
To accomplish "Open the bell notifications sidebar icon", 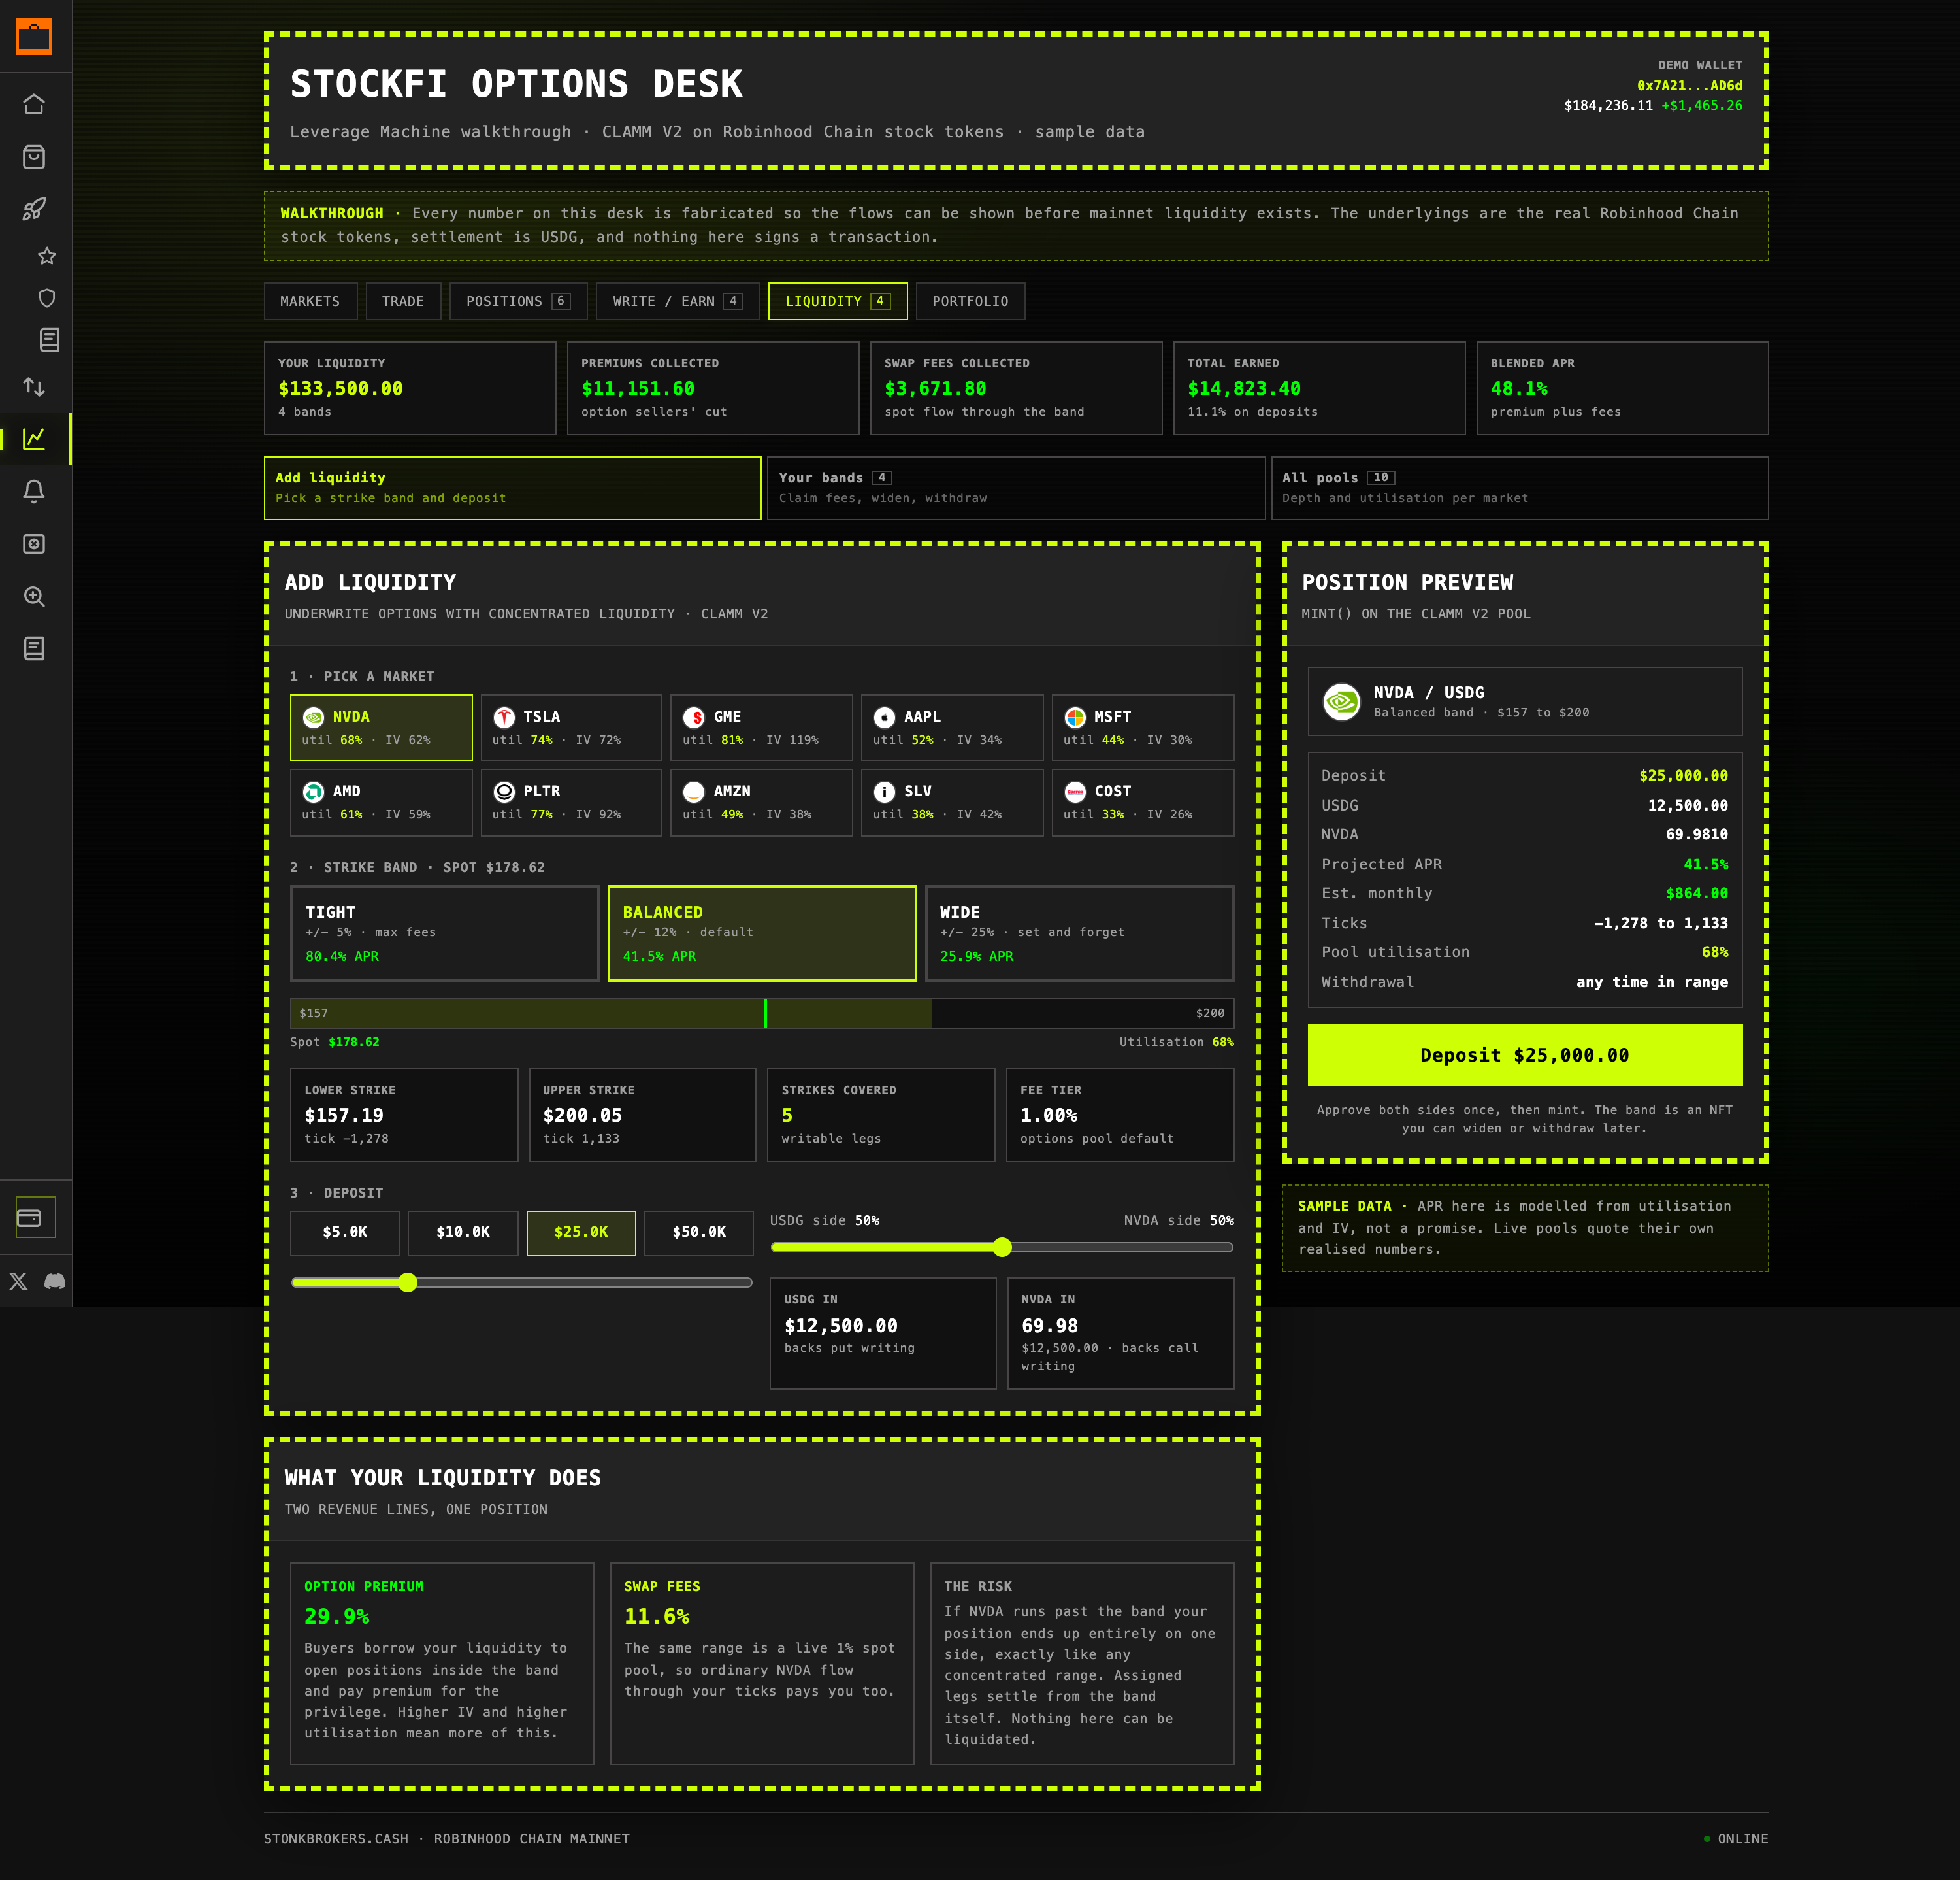I will coord(34,492).
